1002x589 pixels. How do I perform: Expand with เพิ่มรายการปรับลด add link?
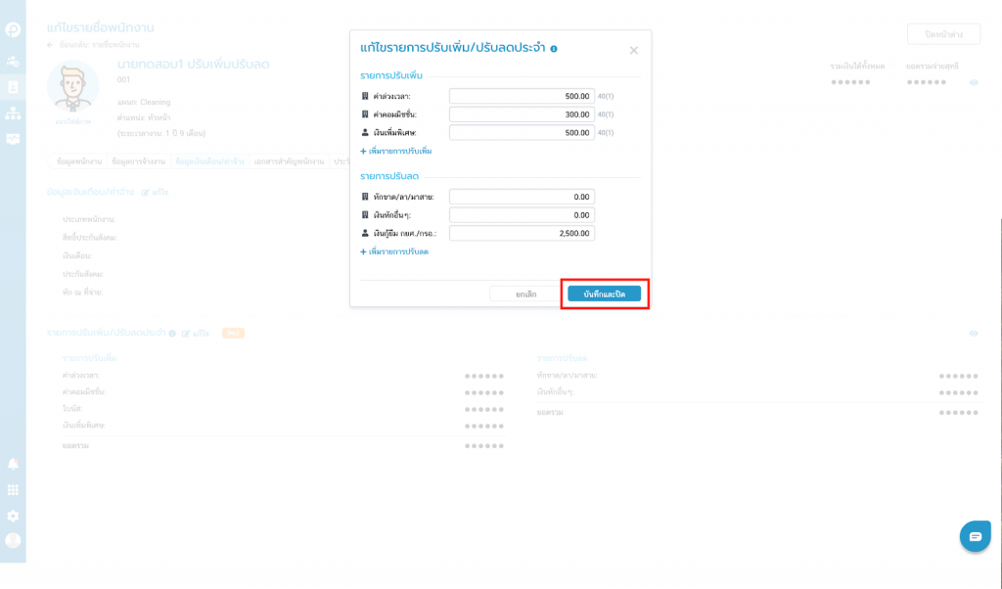click(x=394, y=251)
